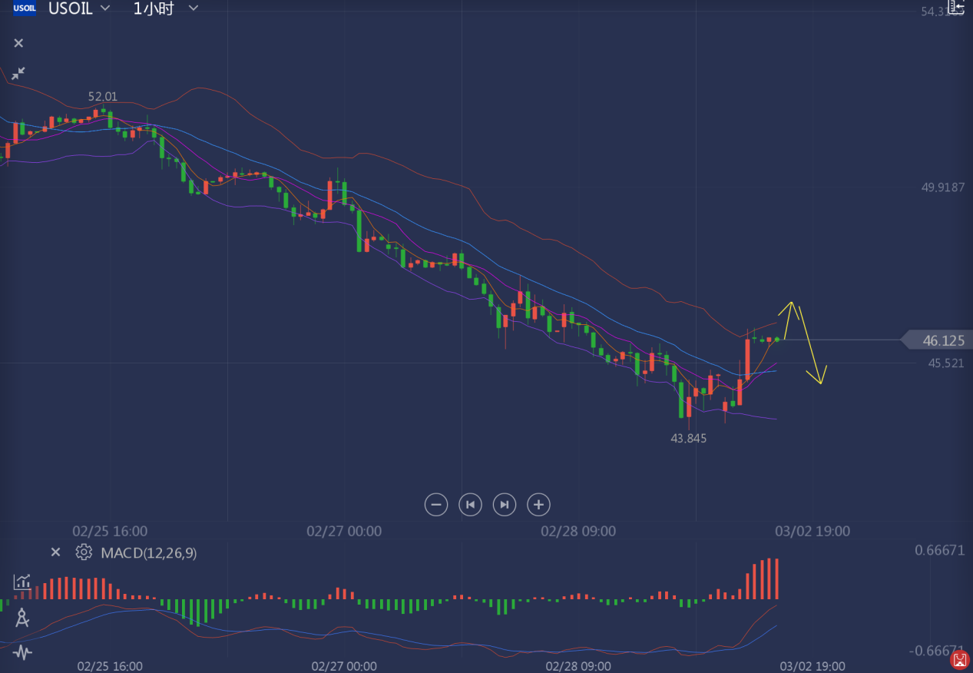Click the 02/27 00:00 time axis label

point(344,531)
